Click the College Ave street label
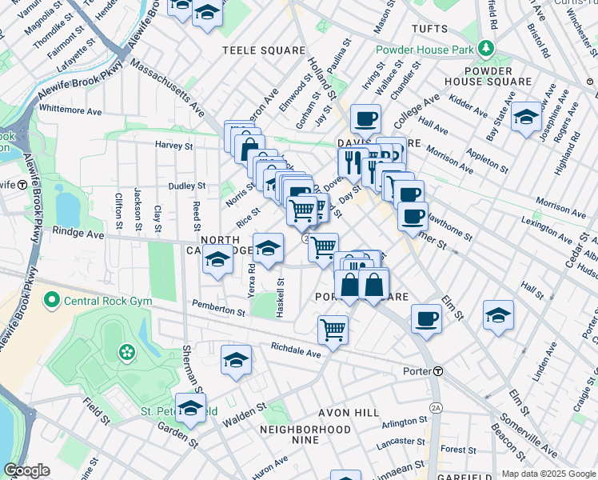 tap(417, 111)
